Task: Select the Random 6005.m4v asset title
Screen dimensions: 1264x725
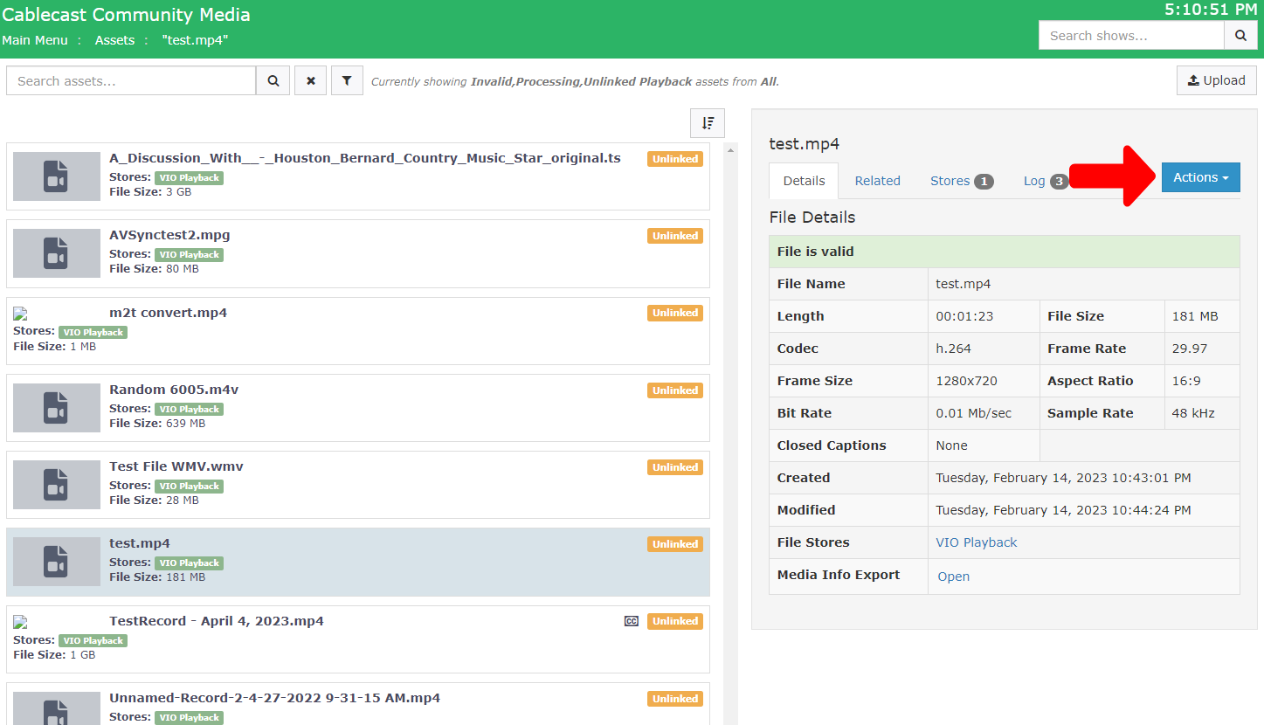Action: (174, 390)
